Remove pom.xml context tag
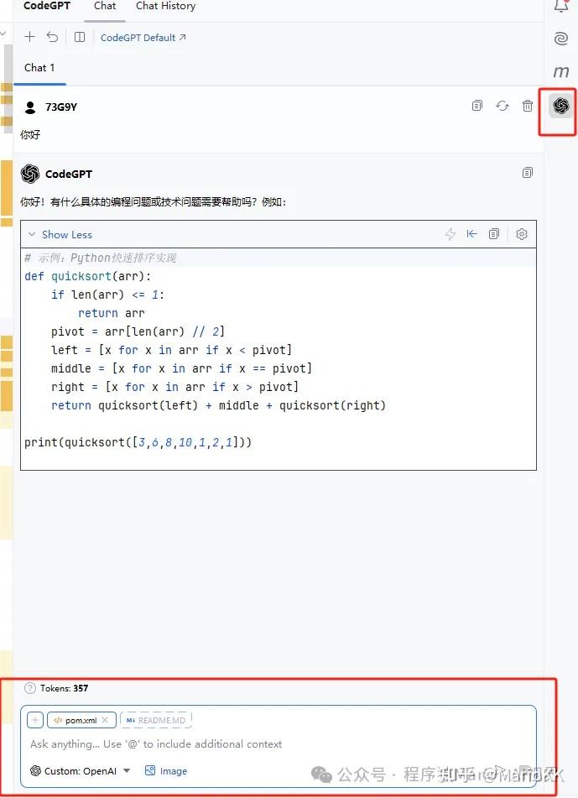Screen dimensions: 578x798 click(x=105, y=720)
